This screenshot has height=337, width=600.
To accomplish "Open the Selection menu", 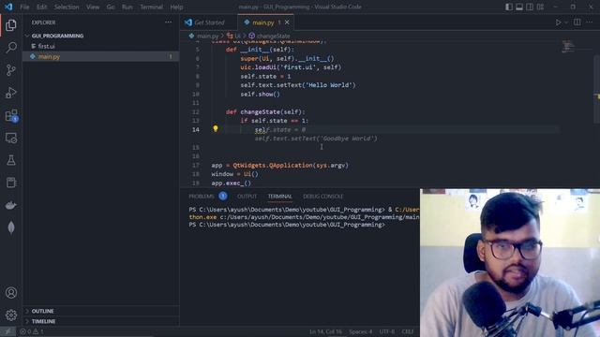I will pos(67,7).
